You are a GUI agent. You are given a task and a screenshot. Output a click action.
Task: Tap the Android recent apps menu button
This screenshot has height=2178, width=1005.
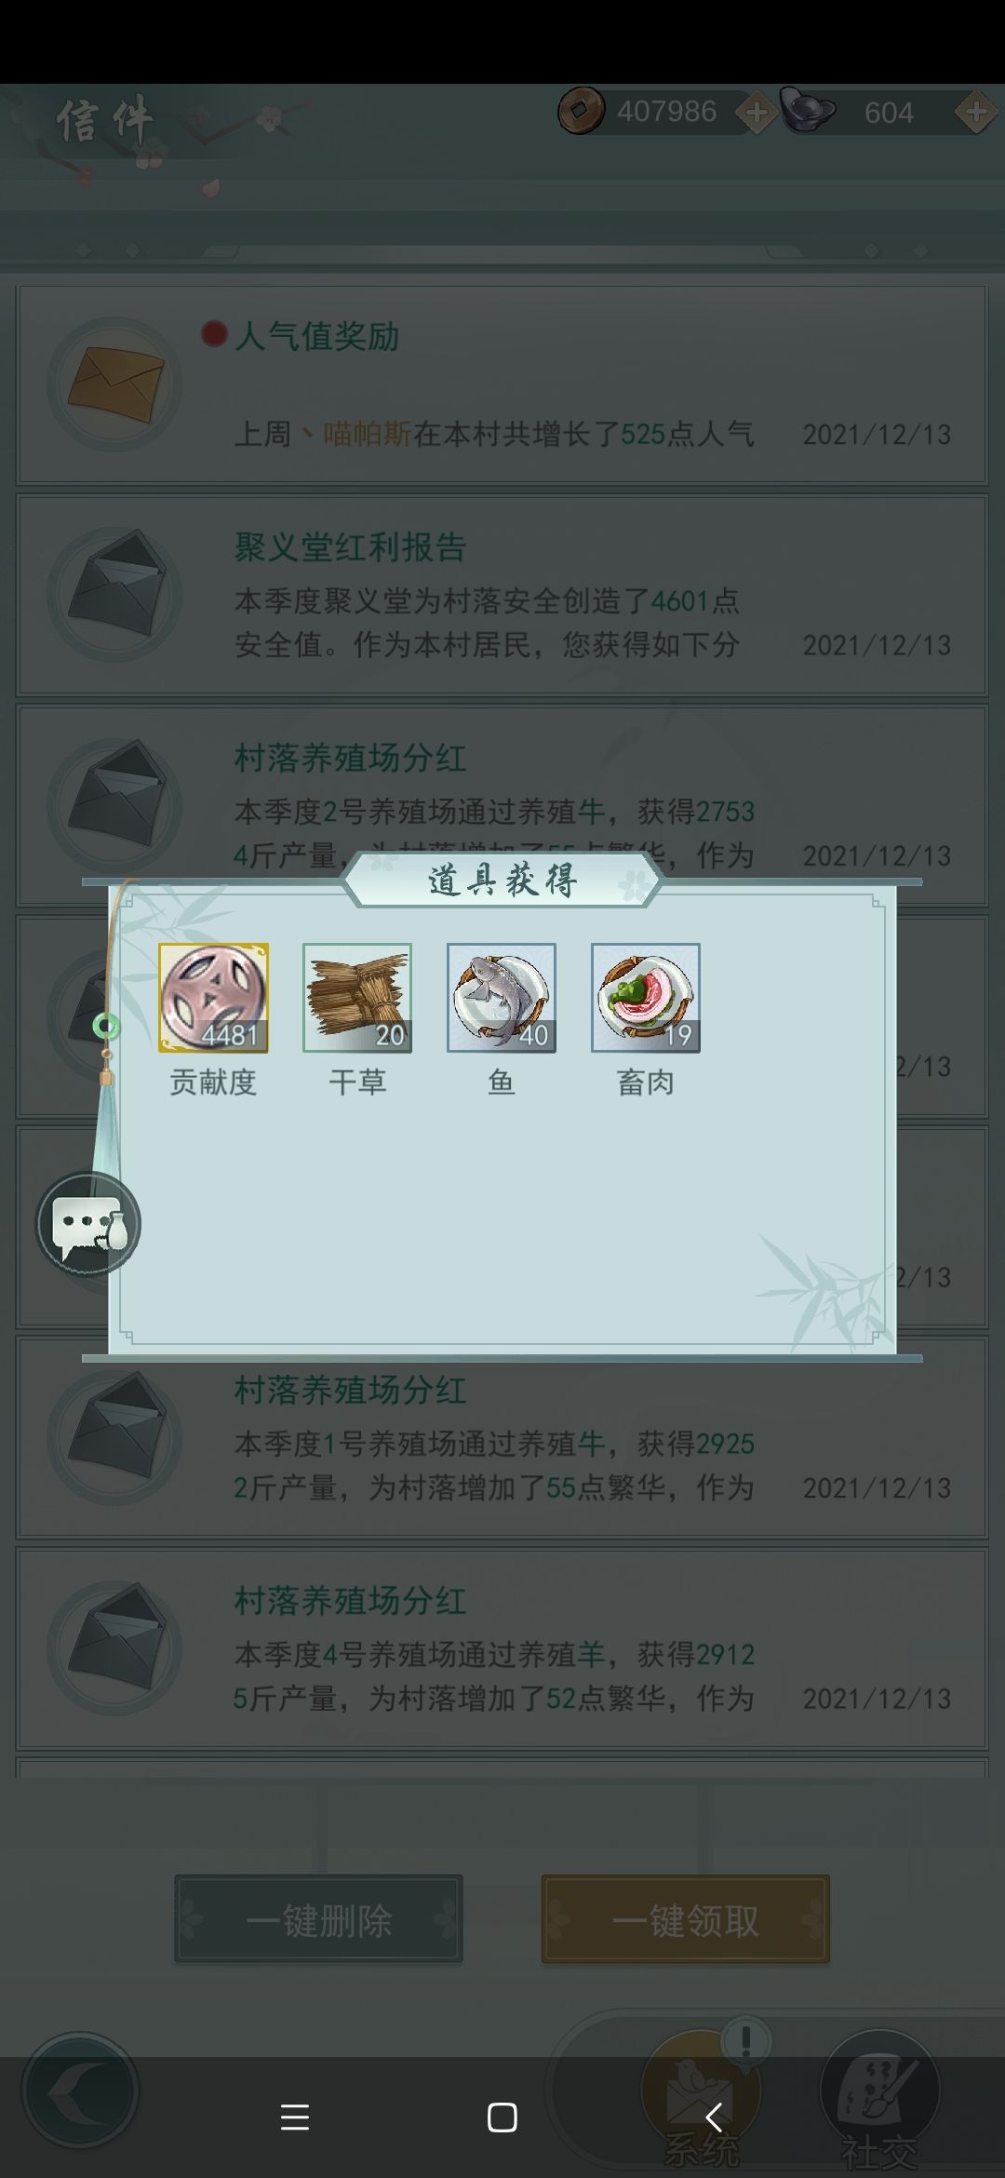tap(295, 2117)
